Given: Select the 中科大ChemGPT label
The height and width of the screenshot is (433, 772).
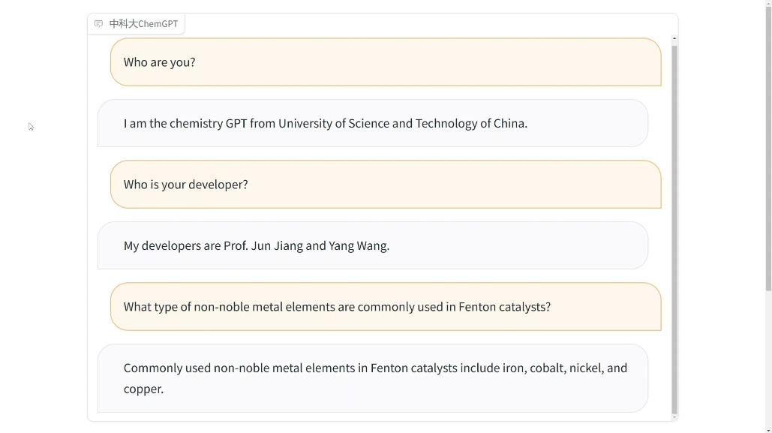Looking at the screenshot, I should click(143, 24).
